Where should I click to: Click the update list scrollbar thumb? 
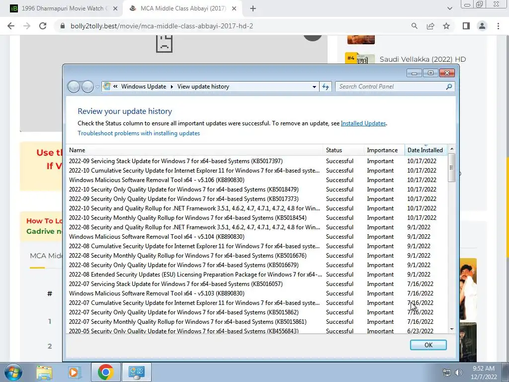[x=451, y=167]
